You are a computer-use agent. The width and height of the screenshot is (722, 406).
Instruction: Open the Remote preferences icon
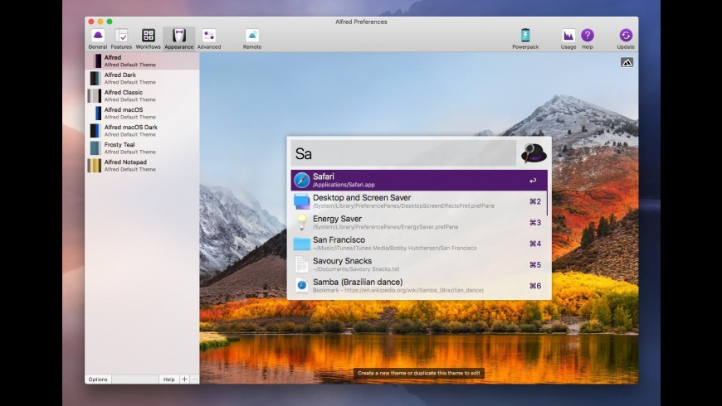tap(252, 38)
